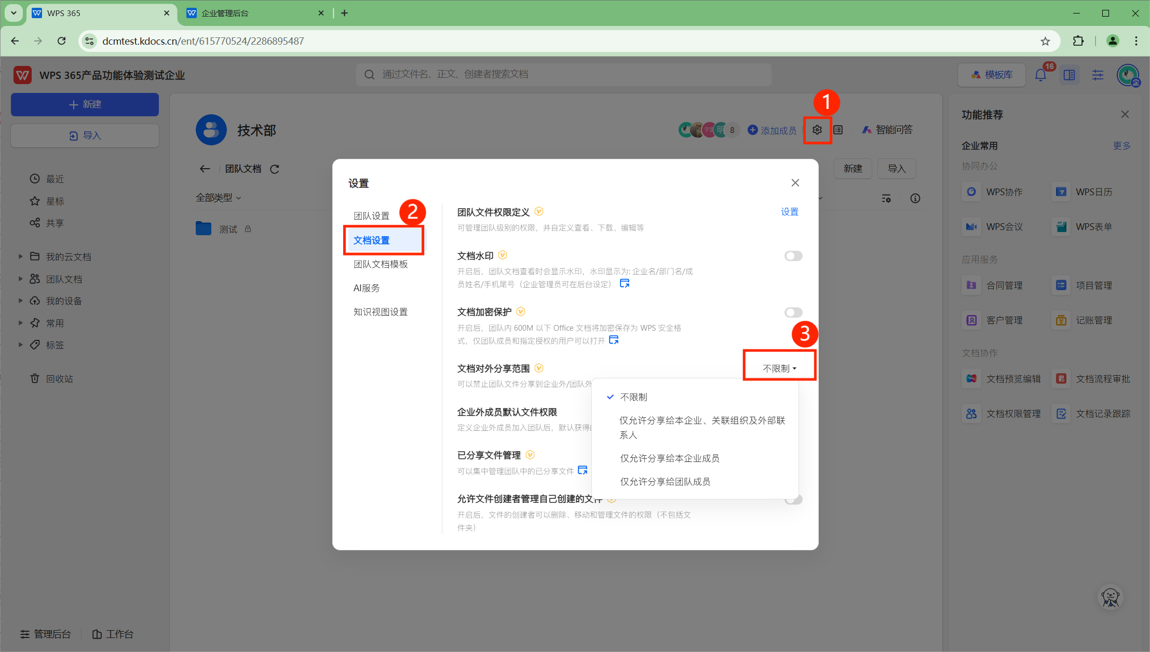Select 仅允许分享给本企业成员

(695, 458)
